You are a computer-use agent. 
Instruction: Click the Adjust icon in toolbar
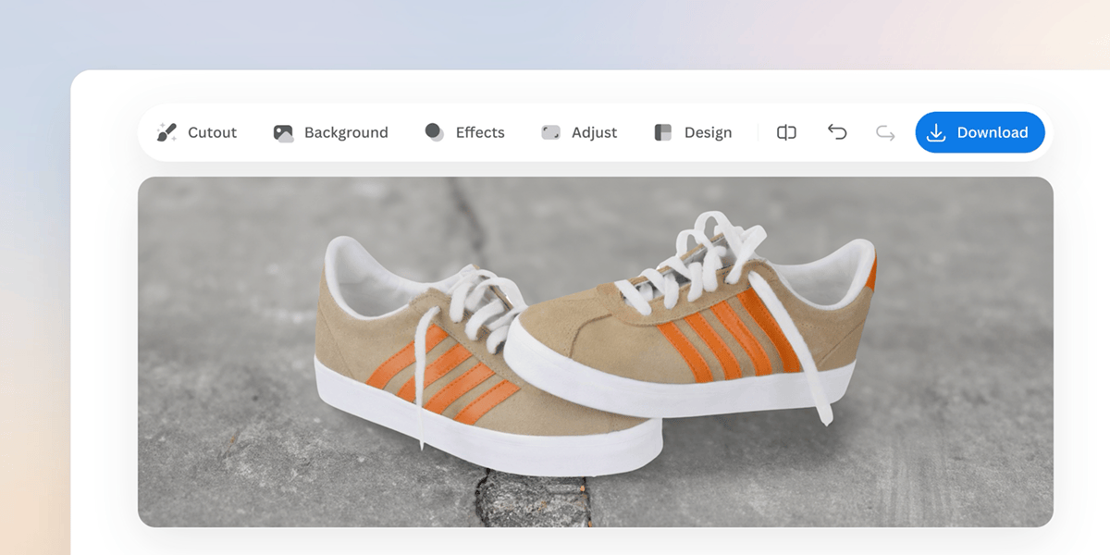[x=550, y=132]
